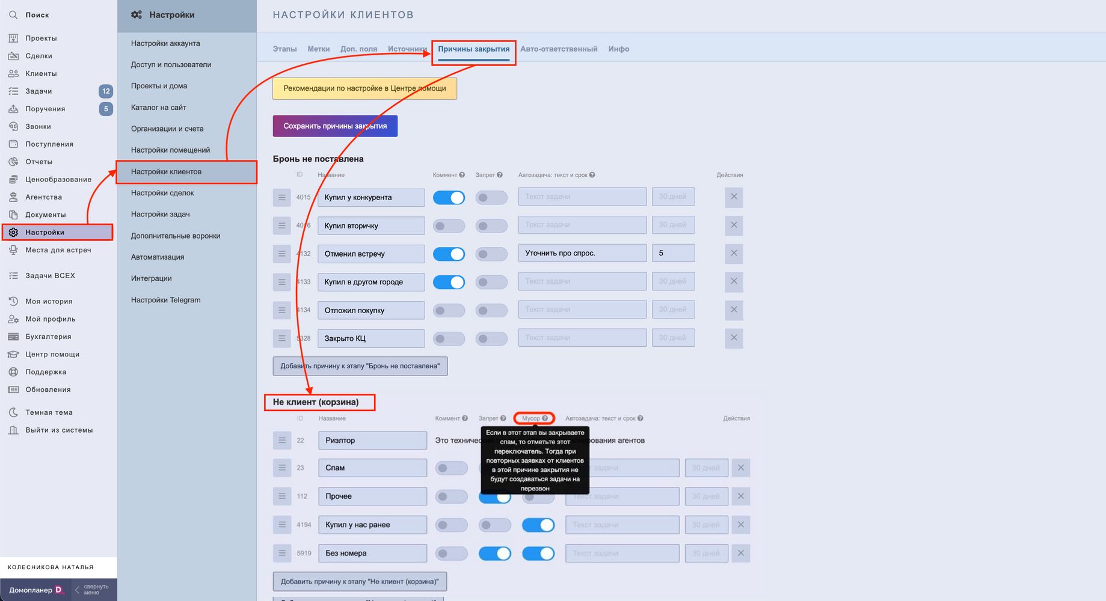Click Рекомендации по настройке в Центре помощи
The width and height of the screenshot is (1106, 601).
(x=365, y=88)
